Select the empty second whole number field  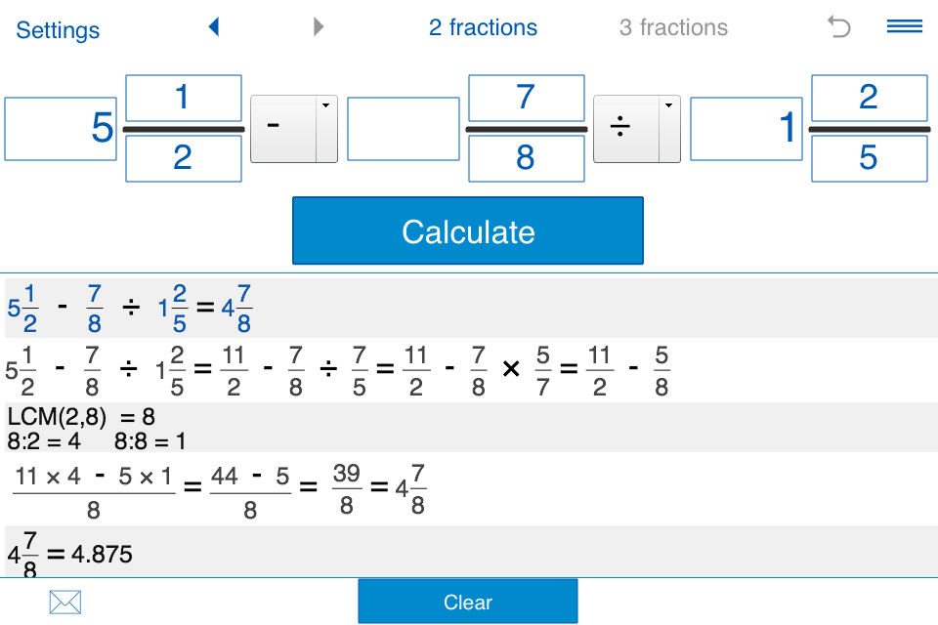point(404,129)
